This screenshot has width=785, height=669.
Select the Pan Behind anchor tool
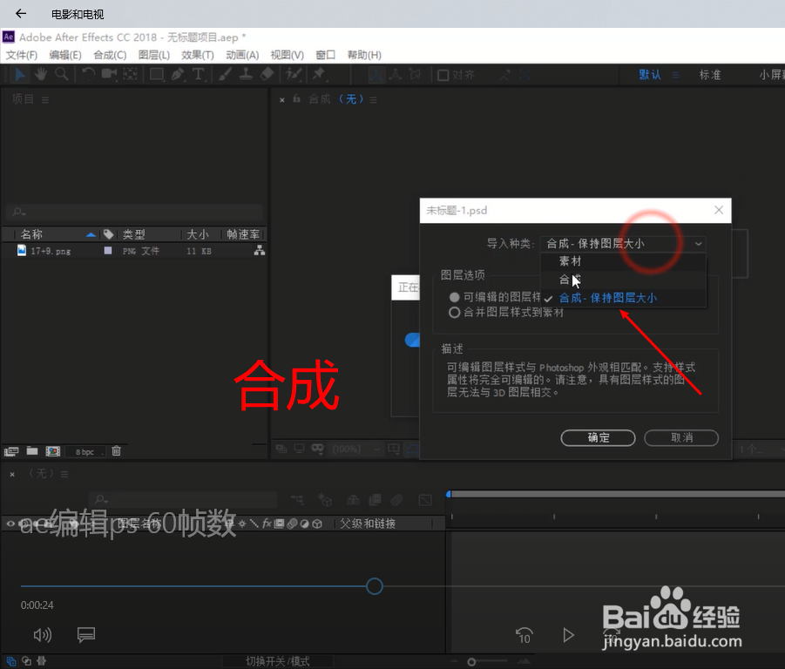[x=130, y=75]
